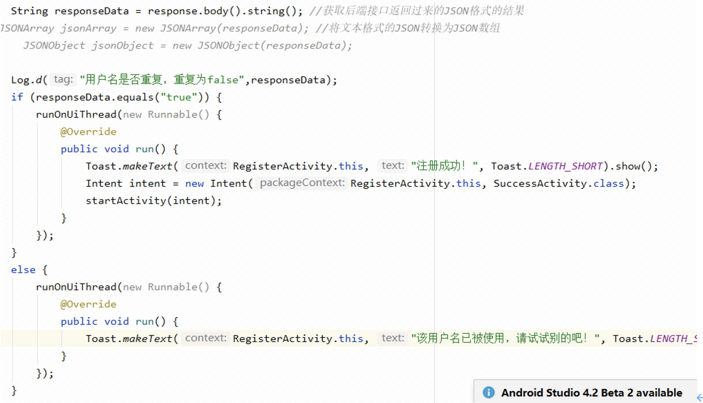Screen dimensions: 703x403
Task: Click the 'else' keyword
Action: click(x=23, y=270)
